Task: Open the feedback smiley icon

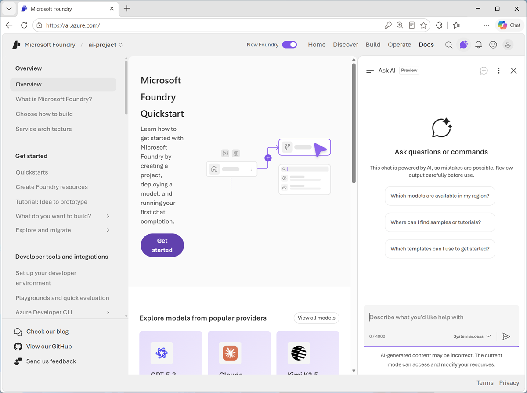Action: (x=493, y=45)
